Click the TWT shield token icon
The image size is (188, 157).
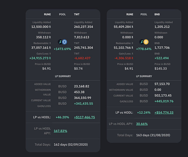point(65,42)
